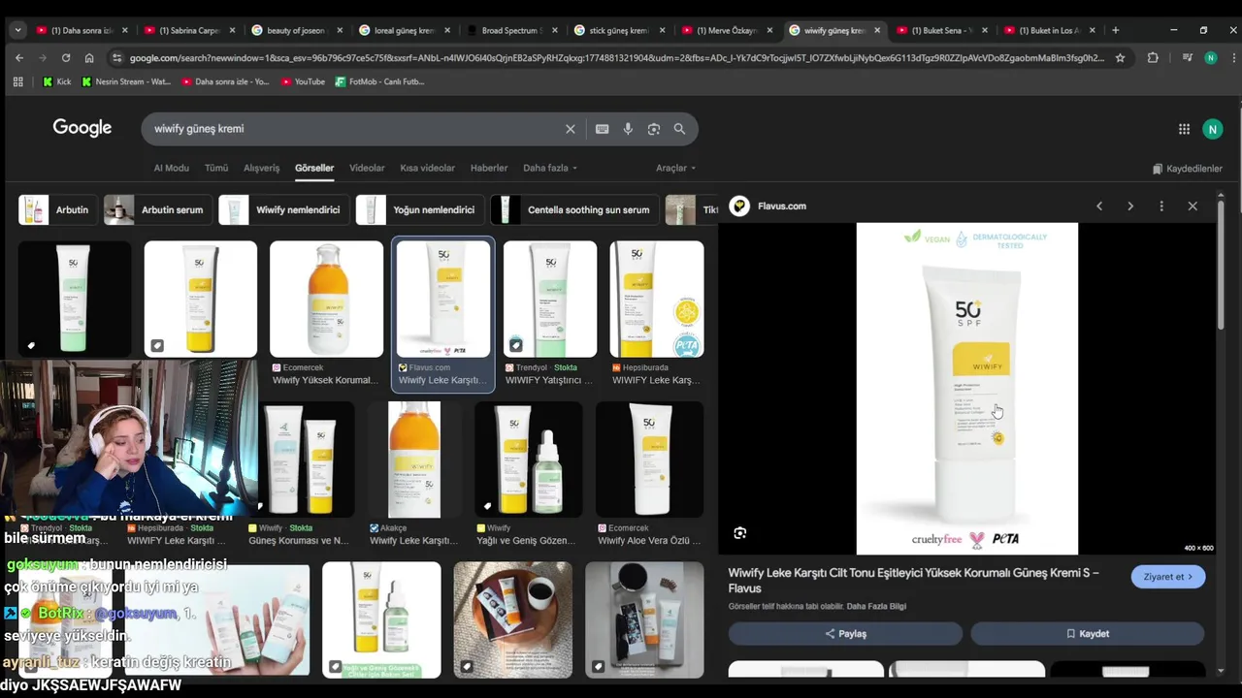Go to the browser home page
1242x698 pixels.
pos(88,58)
